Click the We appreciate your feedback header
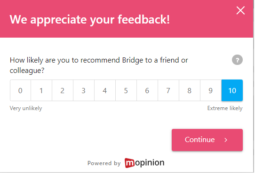Image resolution: width=255 pixels, height=175 pixels. click(x=89, y=19)
